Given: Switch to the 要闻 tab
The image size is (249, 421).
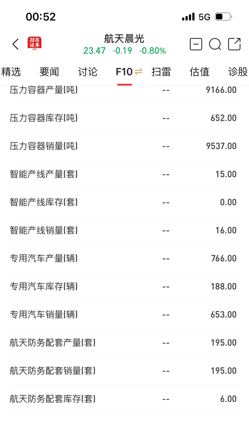Looking at the screenshot, I should tap(49, 72).
